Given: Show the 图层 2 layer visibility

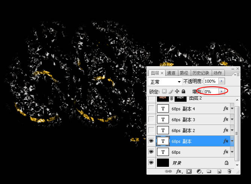Looking at the screenshot, I should tap(151, 98).
